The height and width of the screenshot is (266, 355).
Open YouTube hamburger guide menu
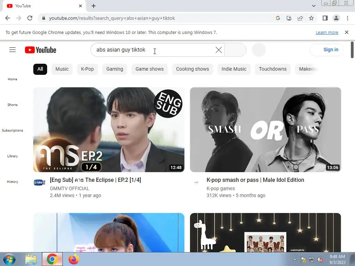pyautogui.click(x=12, y=50)
